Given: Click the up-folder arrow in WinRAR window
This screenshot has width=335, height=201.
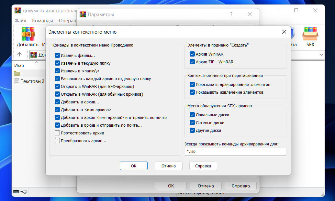Looking at the screenshot, I should (19, 54).
